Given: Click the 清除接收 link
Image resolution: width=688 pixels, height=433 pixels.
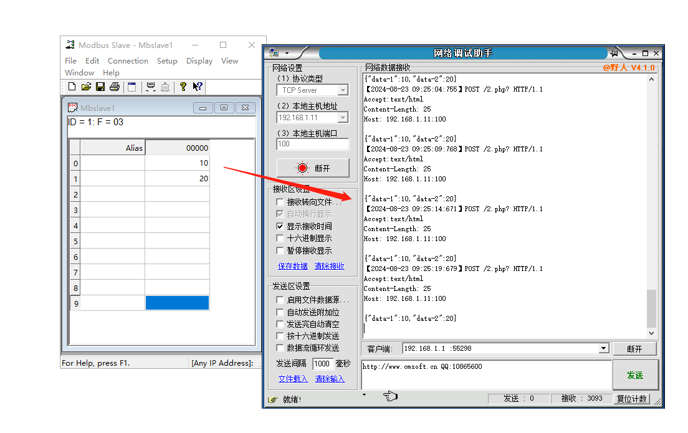Looking at the screenshot, I should click(x=329, y=266).
